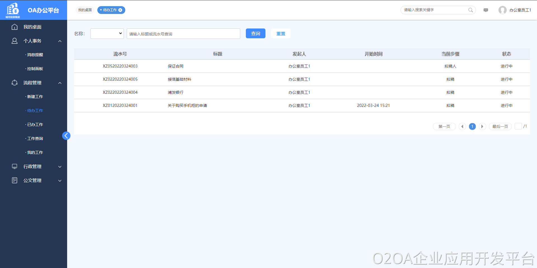Open the chat message icon
Image resolution: width=537 pixels, height=268 pixels.
click(x=486, y=10)
